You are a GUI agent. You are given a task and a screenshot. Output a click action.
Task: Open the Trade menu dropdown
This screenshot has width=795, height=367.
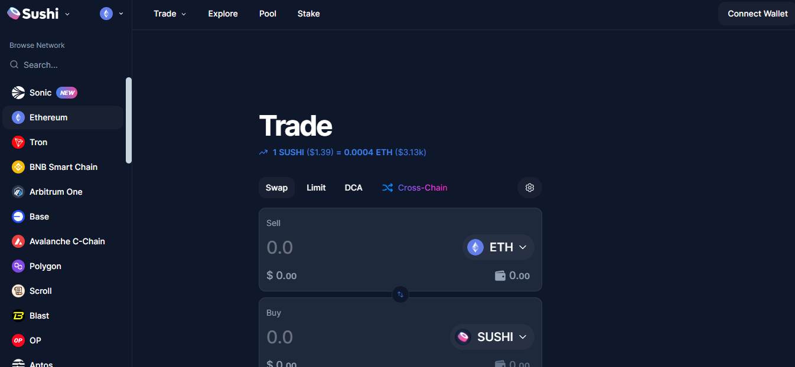[170, 14]
